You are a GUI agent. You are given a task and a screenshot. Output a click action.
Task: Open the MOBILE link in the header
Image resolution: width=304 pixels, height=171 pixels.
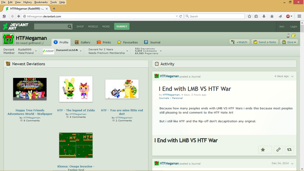93,27
